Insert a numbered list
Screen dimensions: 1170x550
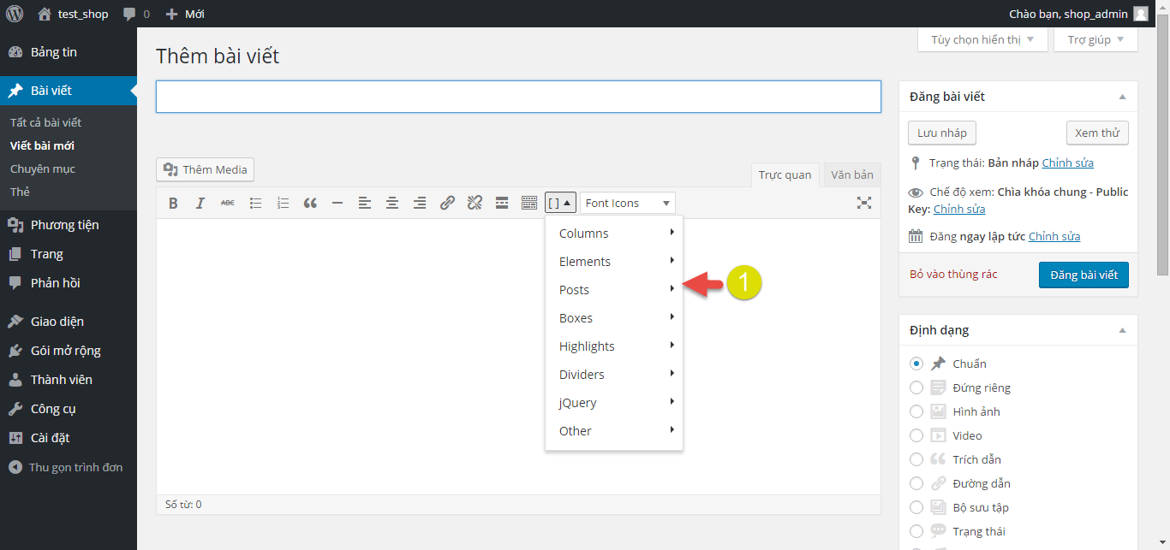(283, 203)
